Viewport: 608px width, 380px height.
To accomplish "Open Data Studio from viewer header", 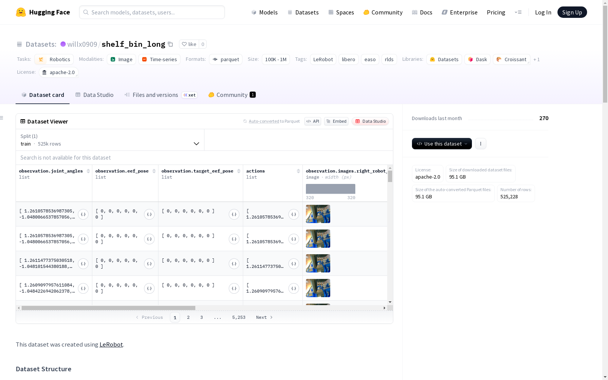I will coord(370,121).
